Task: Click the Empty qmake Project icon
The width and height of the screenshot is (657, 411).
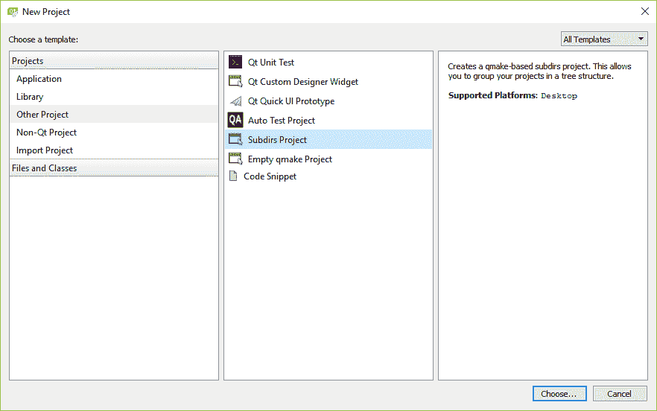Action: coord(235,159)
